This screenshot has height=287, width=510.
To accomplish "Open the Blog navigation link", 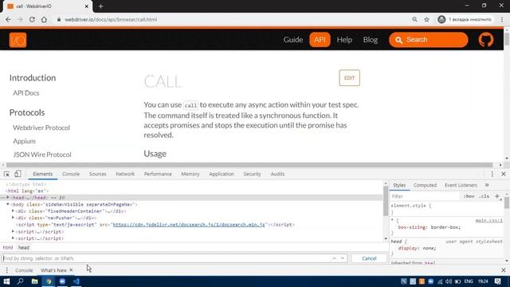I will point(371,40).
